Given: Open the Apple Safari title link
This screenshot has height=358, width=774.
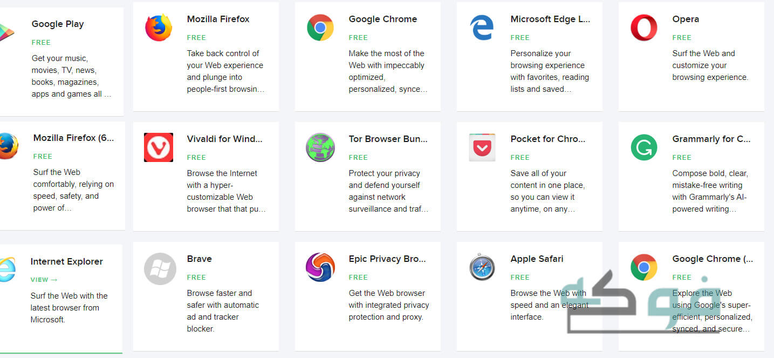Looking at the screenshot, I should pos(537,259).
